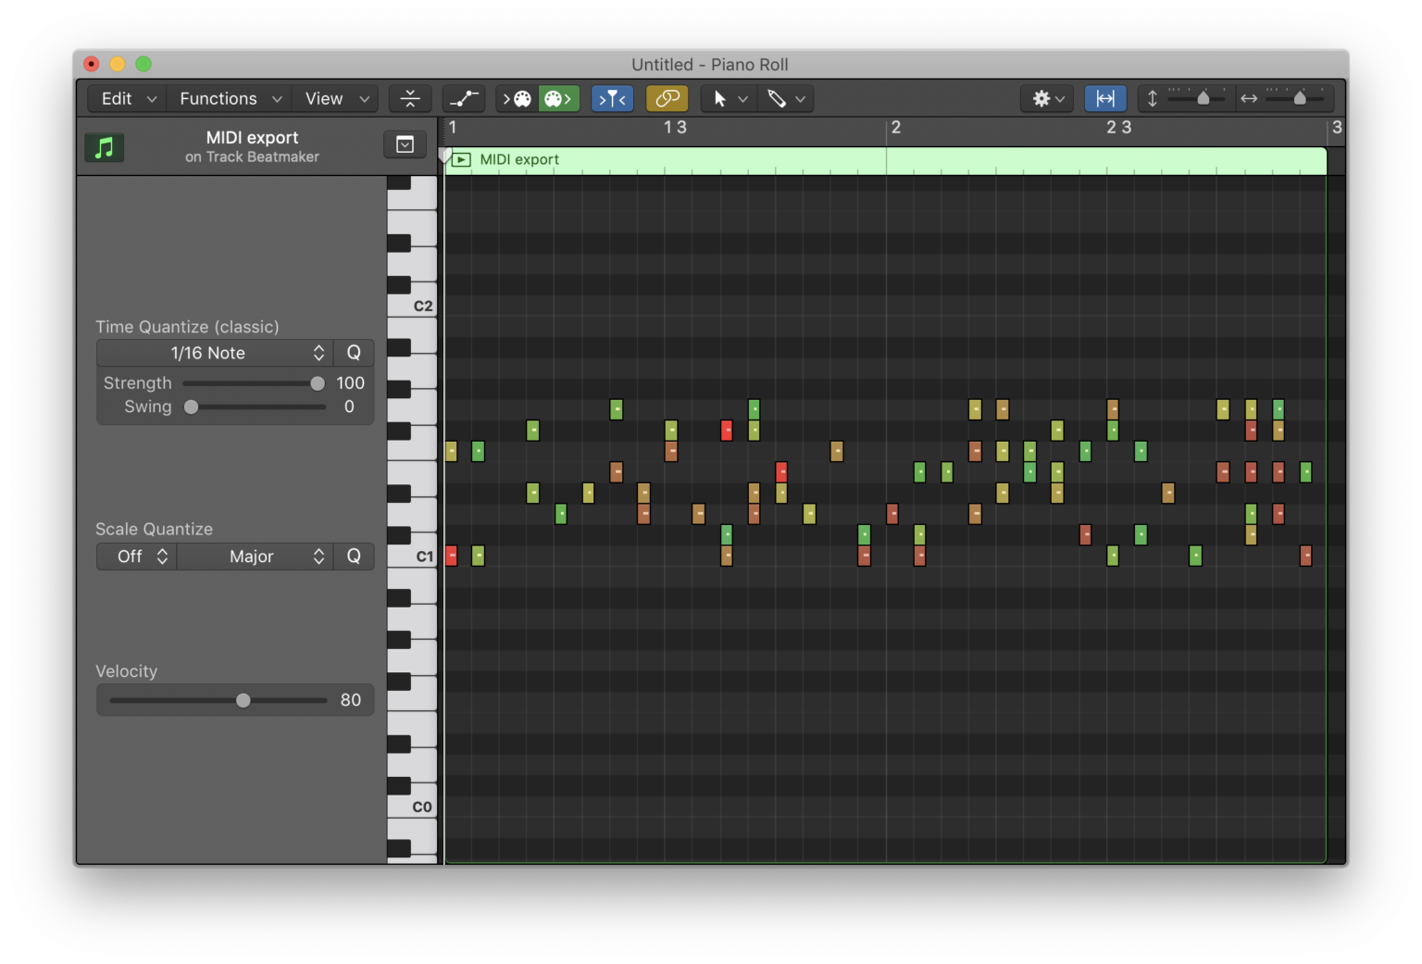Switch Scale Quantize from Off using its dropdown
The width and height of the screenshot is (1422, 964).
click(x=135, y=557)
